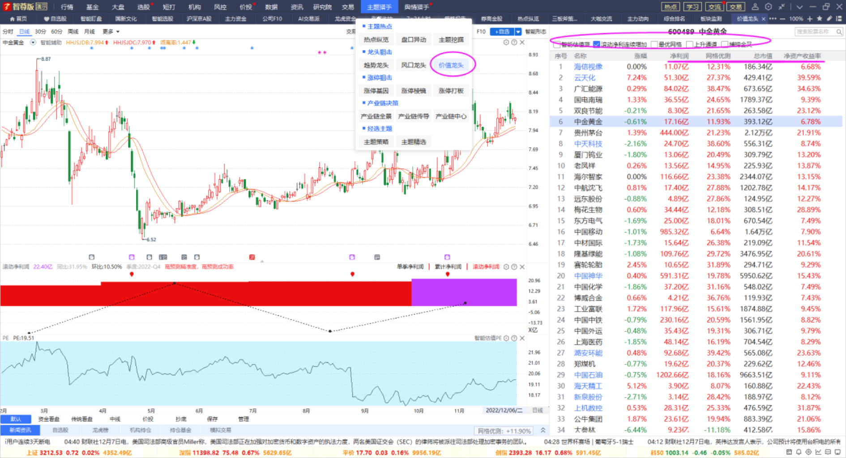This screenshot has width=846, height=458.
Task: Open the 资金看盘 bottom tab
Action: coord(49,419)
